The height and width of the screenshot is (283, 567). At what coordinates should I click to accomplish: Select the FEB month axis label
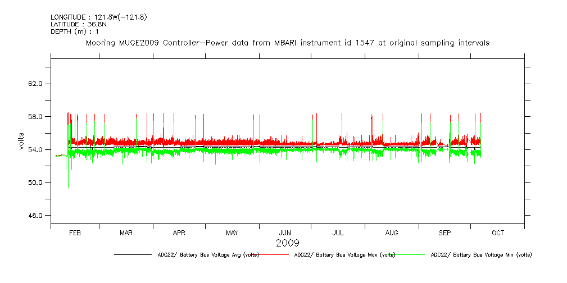click(75, 232)
